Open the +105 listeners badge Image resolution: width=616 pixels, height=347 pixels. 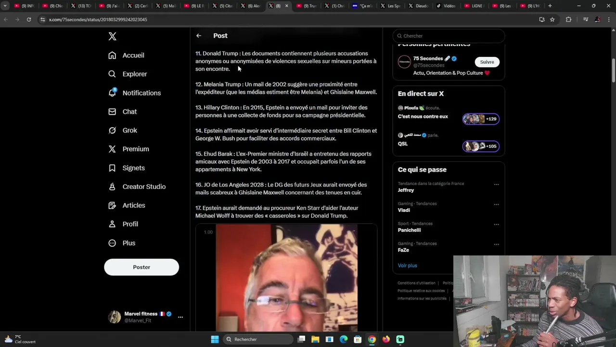481,146
